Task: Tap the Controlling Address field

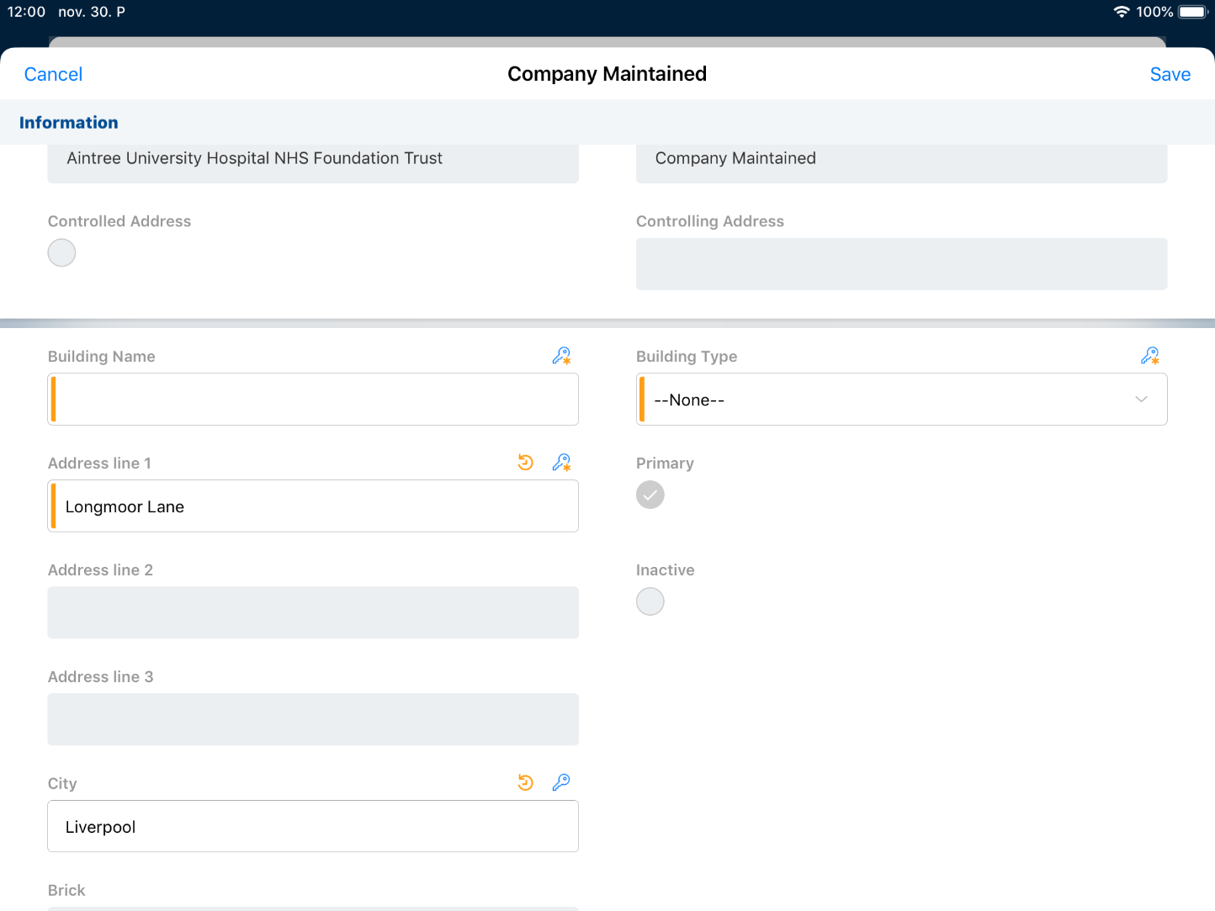Action: click(901, 264)
